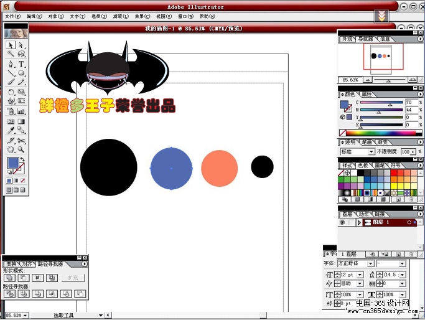425x320 pixels.
Task: Switch to the 对齐 tab
Action: click(x=27, y=264)
